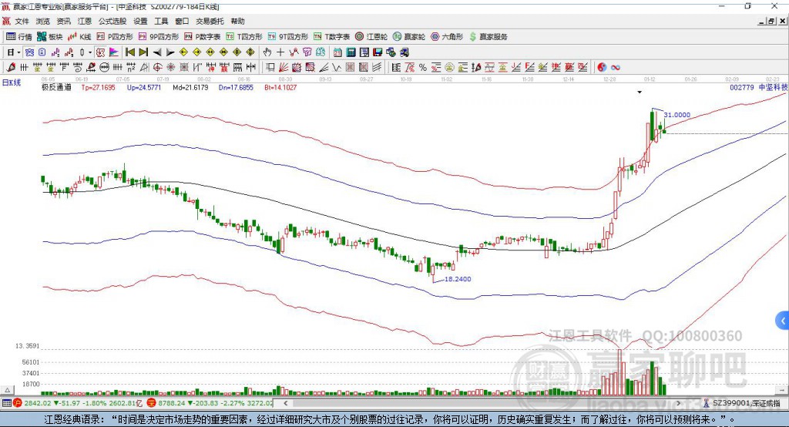Select the pencil drawing tool
The image size is (789, 427).
[x=11, y=67]
